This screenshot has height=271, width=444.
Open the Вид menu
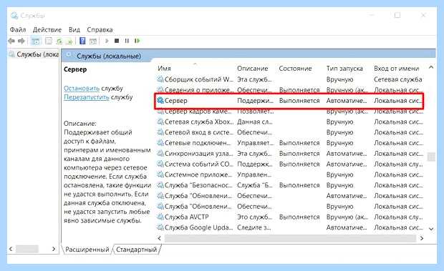pyautogui.click(x=74, y=29)
